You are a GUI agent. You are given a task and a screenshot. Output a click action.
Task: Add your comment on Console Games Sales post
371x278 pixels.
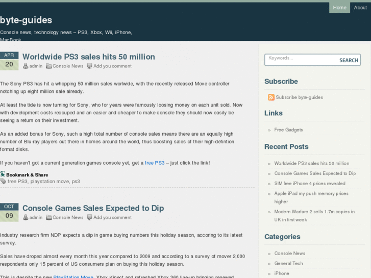(112, 217)
